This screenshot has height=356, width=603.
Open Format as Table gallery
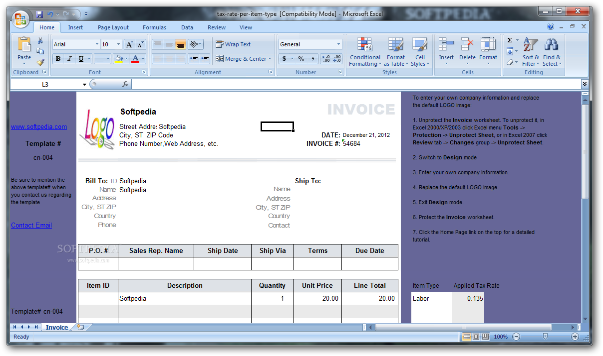click(x=396, y=51)
